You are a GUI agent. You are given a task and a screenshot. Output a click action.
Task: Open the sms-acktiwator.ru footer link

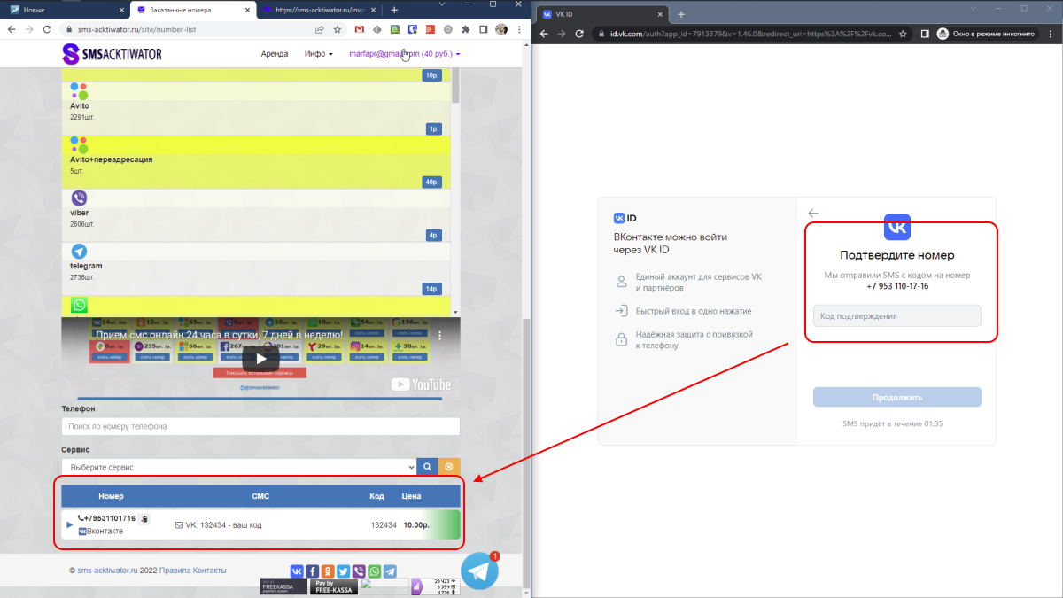tap(107, 571)
